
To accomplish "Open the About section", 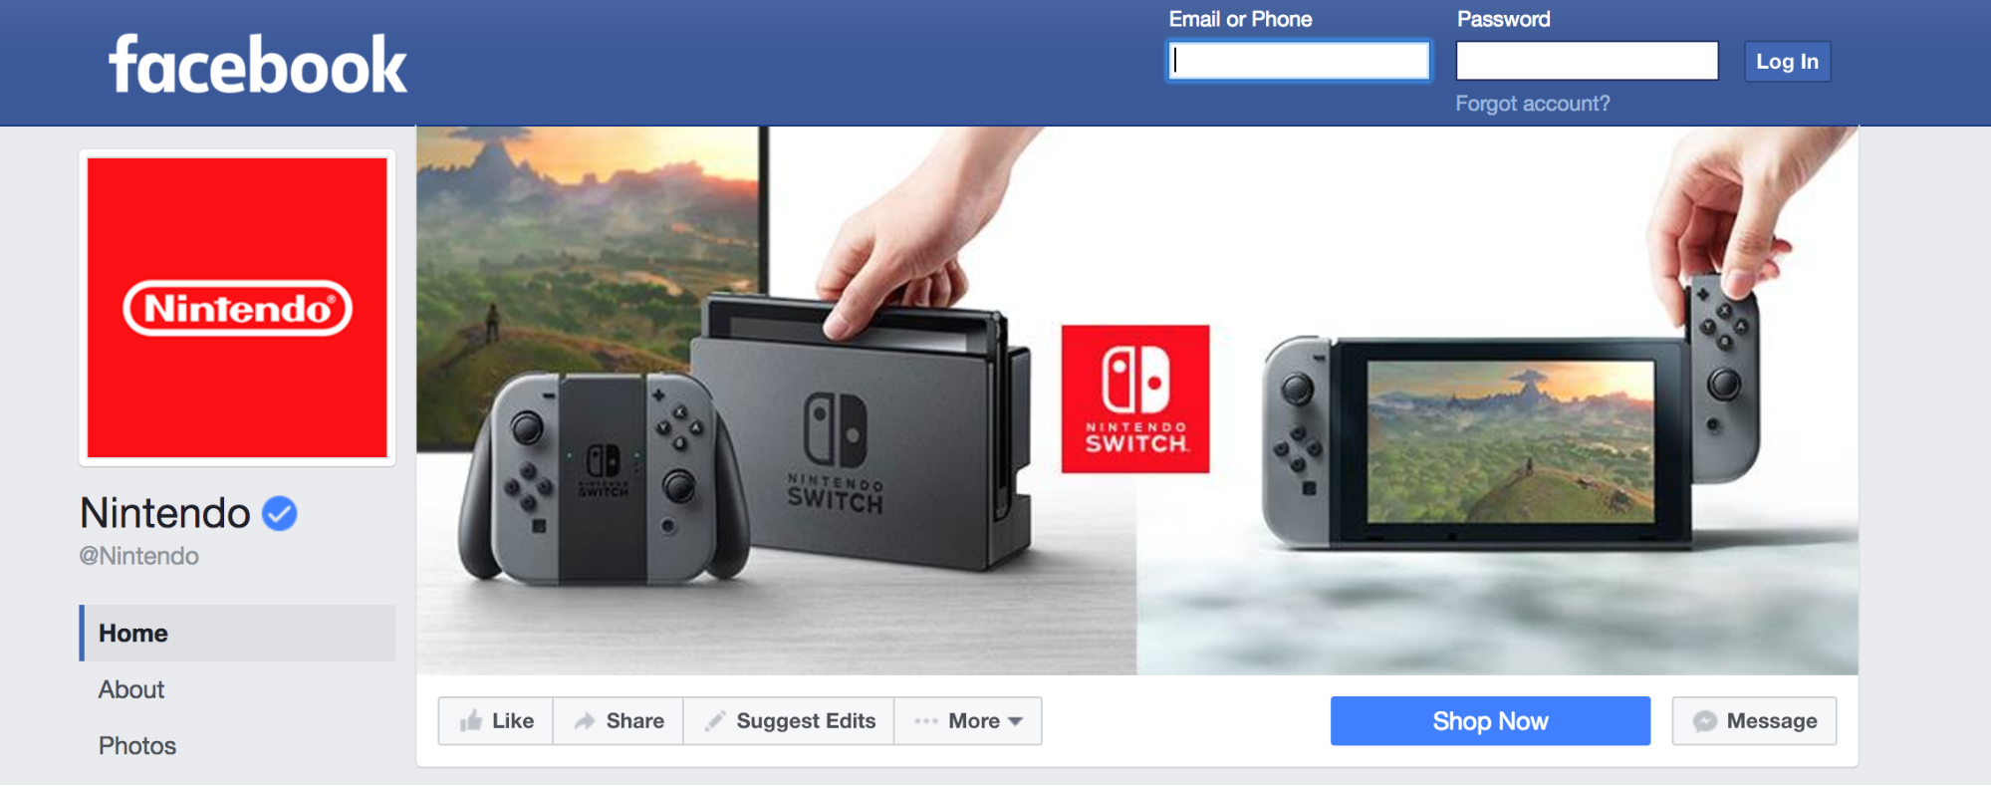I will pos(131,689).
